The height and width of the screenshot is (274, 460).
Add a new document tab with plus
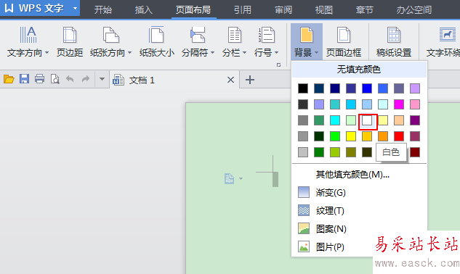pos(250,80)
